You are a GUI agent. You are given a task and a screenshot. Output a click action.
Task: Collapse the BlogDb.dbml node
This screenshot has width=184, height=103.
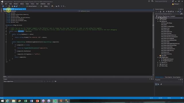pos(158,58)
